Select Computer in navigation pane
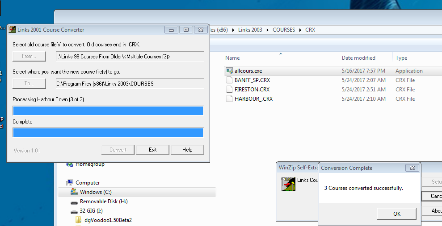 click(88, 183)
